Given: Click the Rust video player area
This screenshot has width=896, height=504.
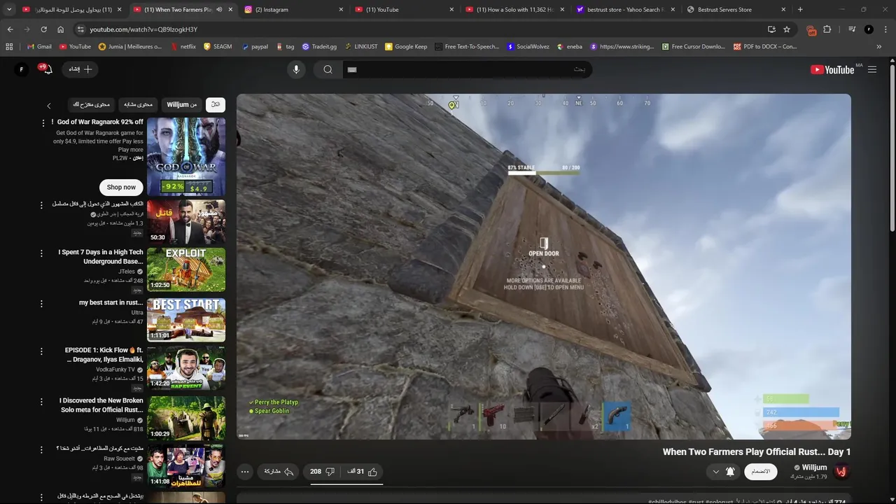Looking at the screenshot, I should pos(544,267).
